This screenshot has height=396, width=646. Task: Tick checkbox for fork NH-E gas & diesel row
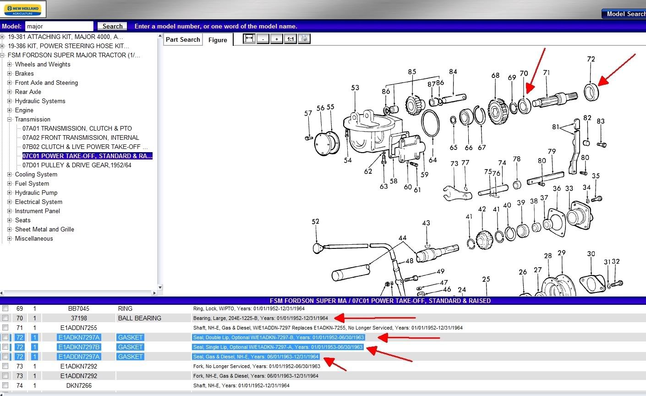[x=5, y=376]
